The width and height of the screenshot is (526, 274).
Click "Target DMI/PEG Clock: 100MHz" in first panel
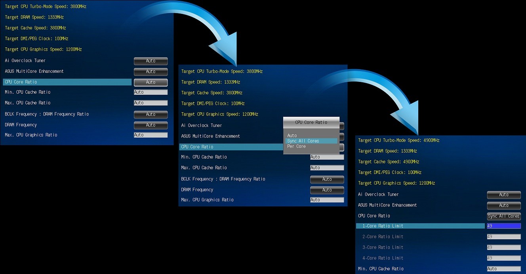coord(36,39)
